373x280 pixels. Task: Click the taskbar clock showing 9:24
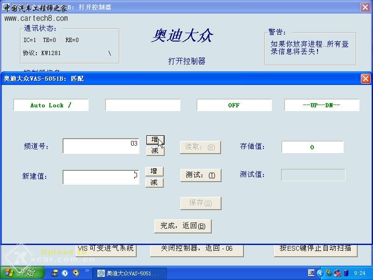(x=359, y=273)
